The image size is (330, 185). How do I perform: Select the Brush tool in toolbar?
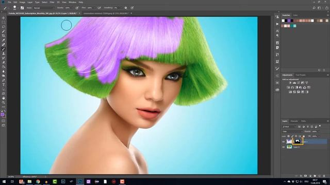4,49
